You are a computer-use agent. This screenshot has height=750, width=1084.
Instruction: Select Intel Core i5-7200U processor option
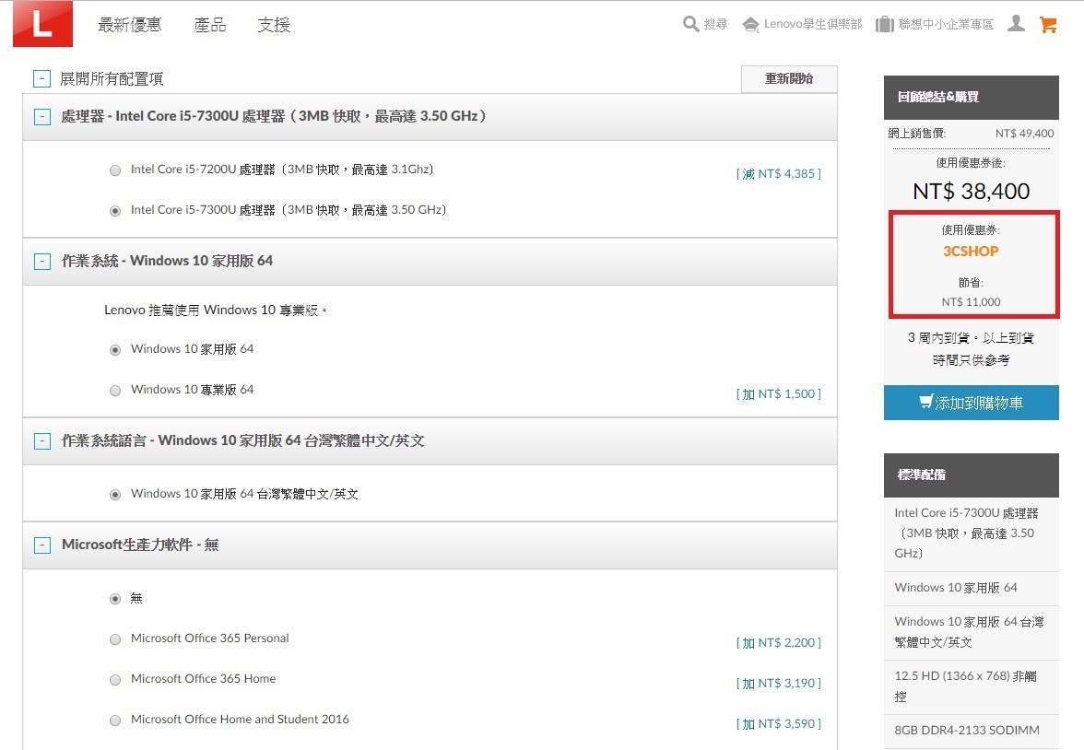pos(114,170)
